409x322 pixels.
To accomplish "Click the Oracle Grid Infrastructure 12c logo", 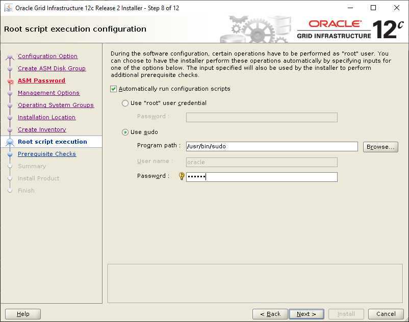I will (350, 30).
